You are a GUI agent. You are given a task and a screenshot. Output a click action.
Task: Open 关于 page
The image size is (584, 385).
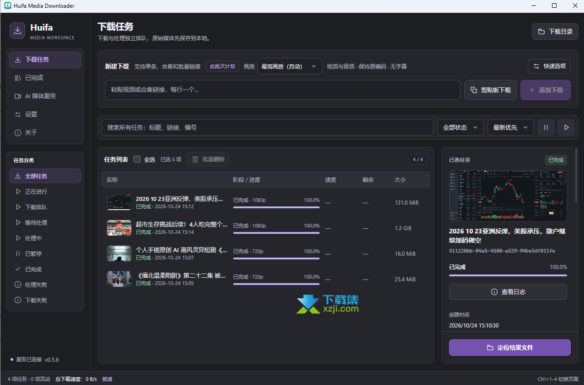tap(45, 133)
